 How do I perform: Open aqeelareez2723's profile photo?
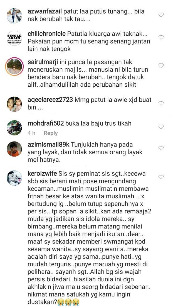pyautogui.click(x=14, y=104)
